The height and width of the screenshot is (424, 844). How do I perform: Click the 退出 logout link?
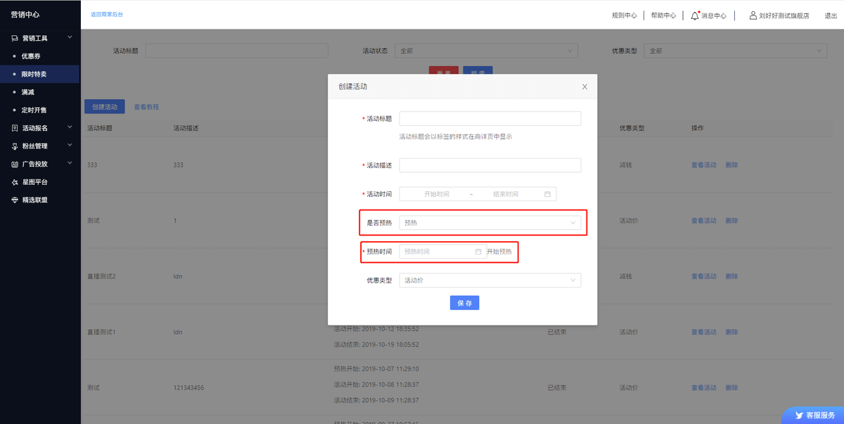point(831,15)
